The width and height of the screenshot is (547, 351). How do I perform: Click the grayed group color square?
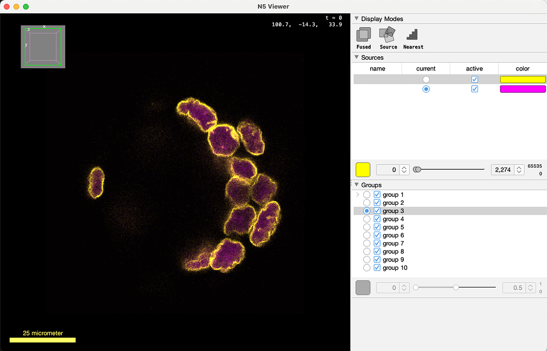[x=363, y=288]
